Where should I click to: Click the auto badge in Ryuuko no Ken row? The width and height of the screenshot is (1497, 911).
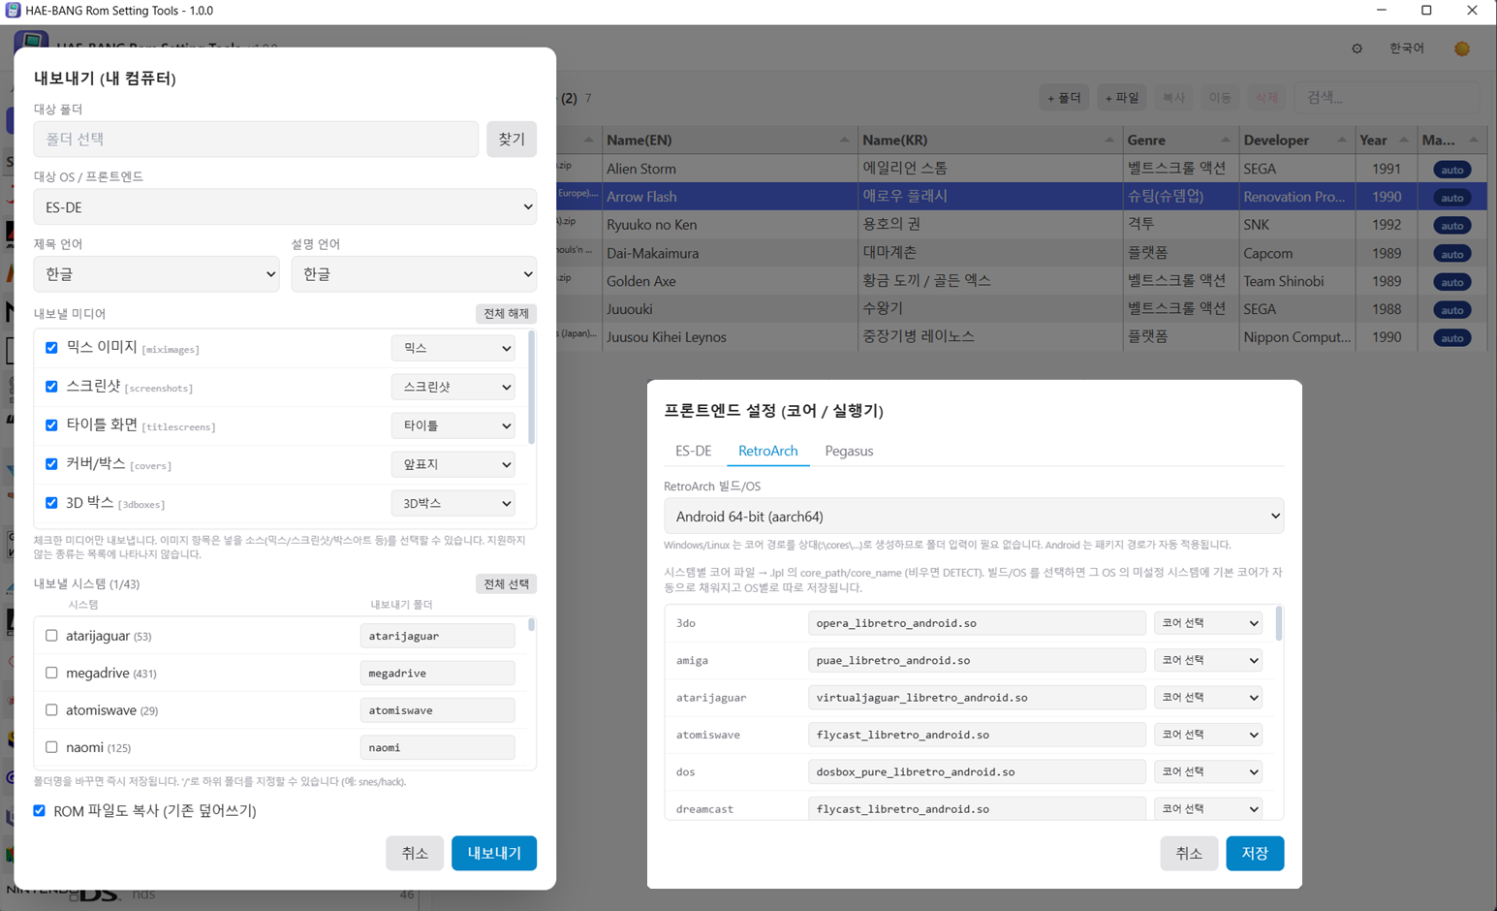(1451, 226)
